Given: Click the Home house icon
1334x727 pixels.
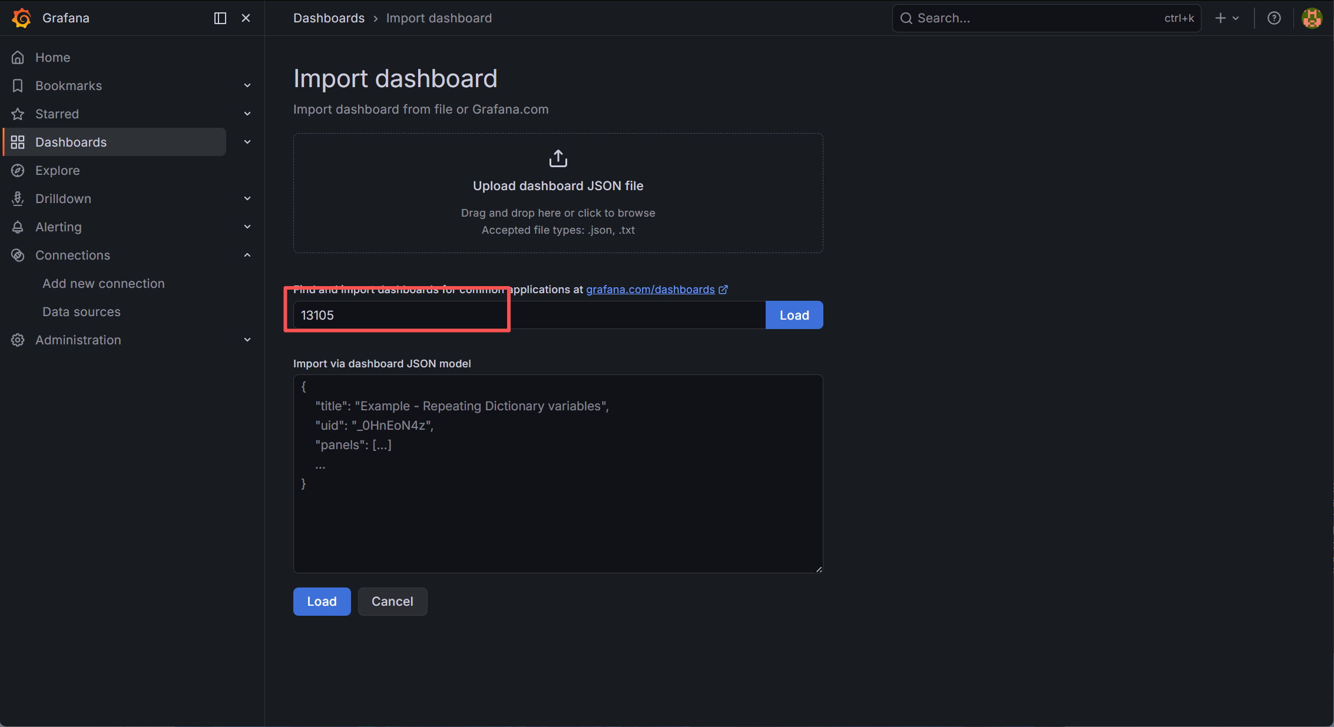Looking at the screenshot, I should tap(18, 58).
